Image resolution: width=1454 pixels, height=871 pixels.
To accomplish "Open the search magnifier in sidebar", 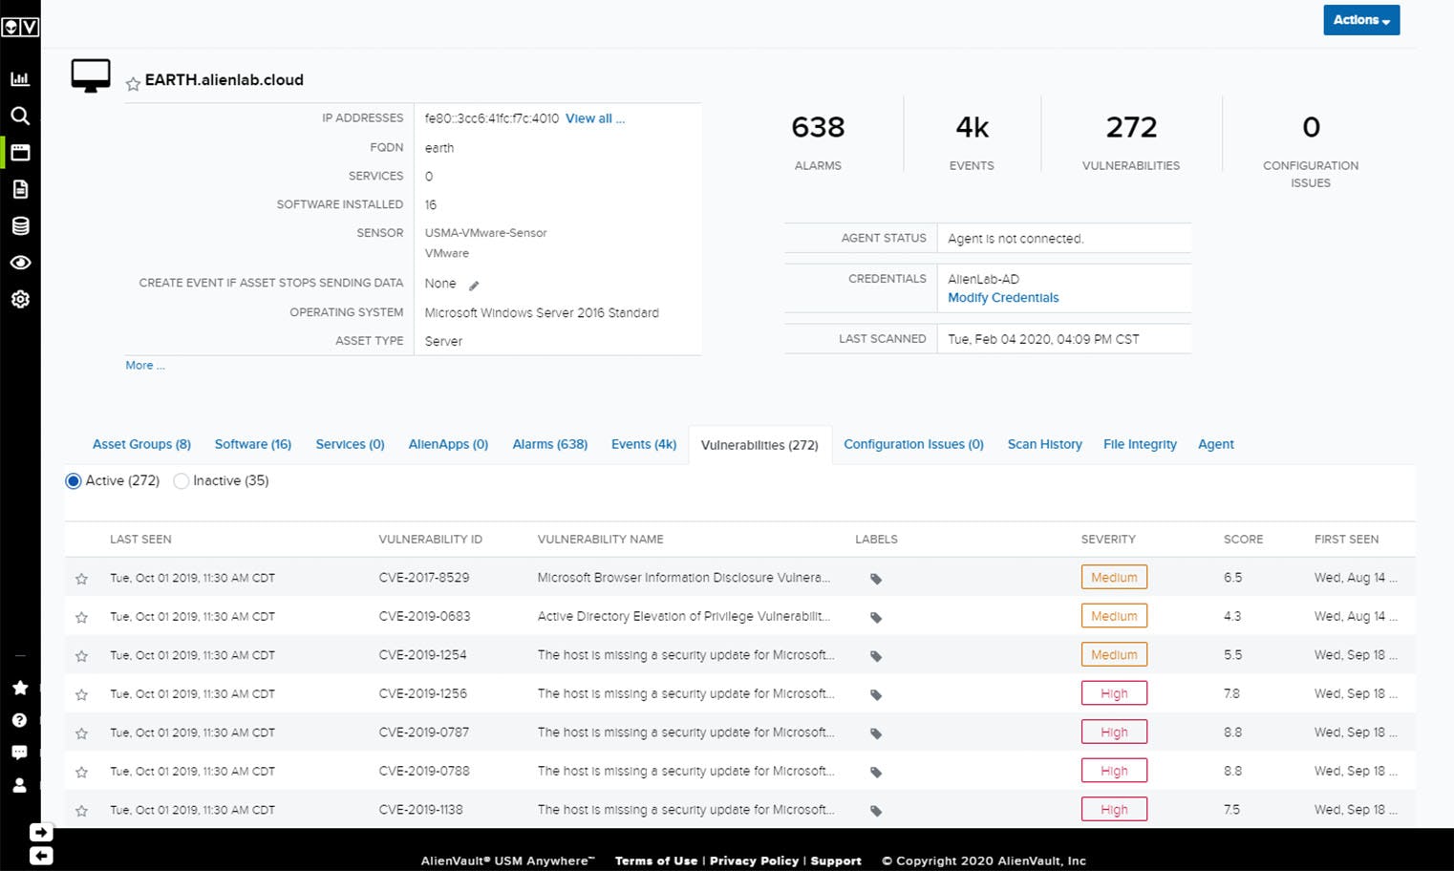I will [x=20, y=116].
